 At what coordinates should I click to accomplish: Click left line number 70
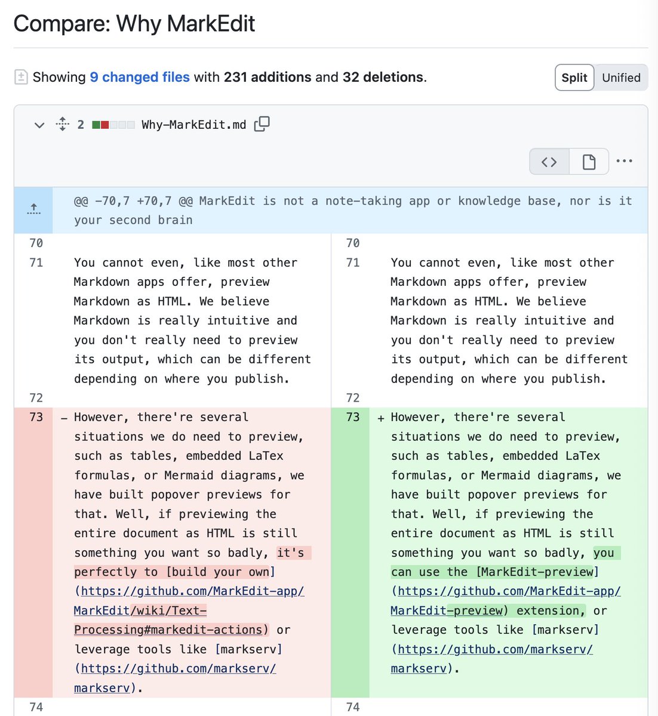point(36,243)
